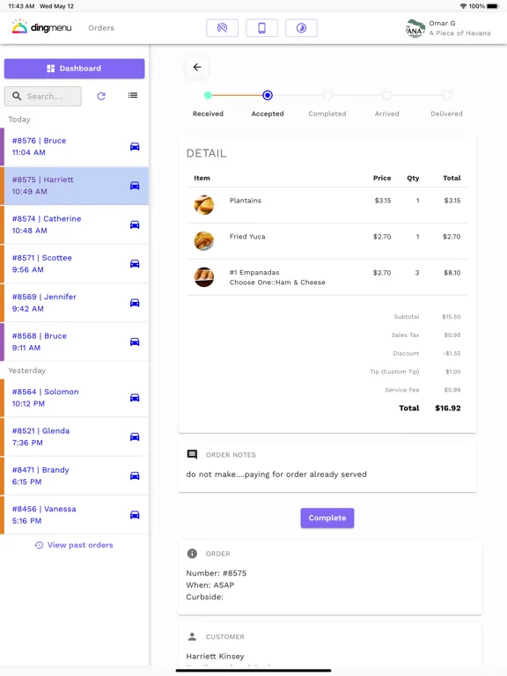Select order #8576 Bruce
This screenshot has width=507, height=676.
coord(74,147)
